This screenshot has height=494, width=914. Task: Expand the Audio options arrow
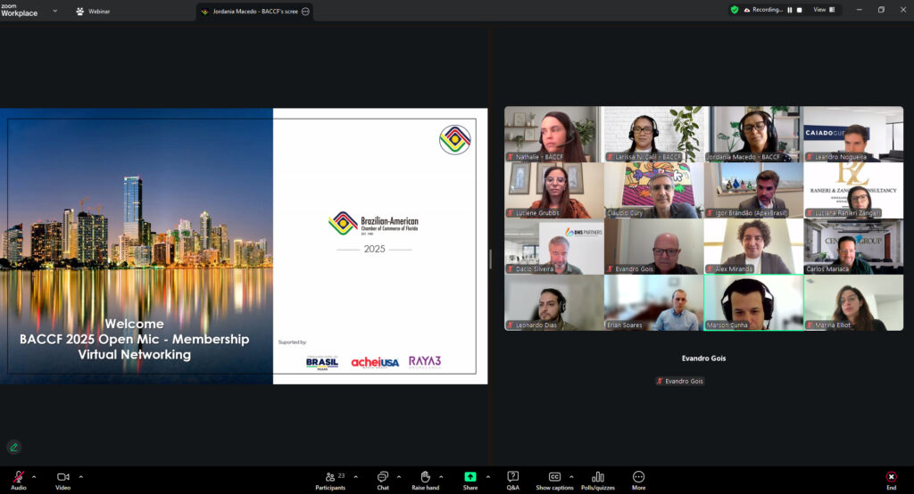[x=34, y=476]
